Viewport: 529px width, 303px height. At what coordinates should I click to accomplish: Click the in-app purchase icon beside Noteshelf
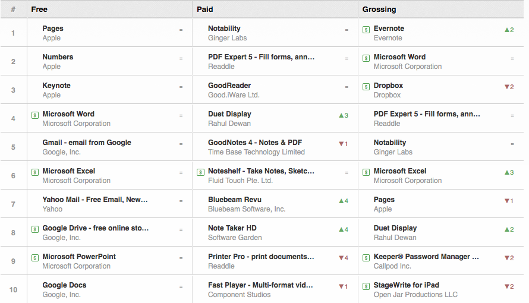click(x=200, y=172)
